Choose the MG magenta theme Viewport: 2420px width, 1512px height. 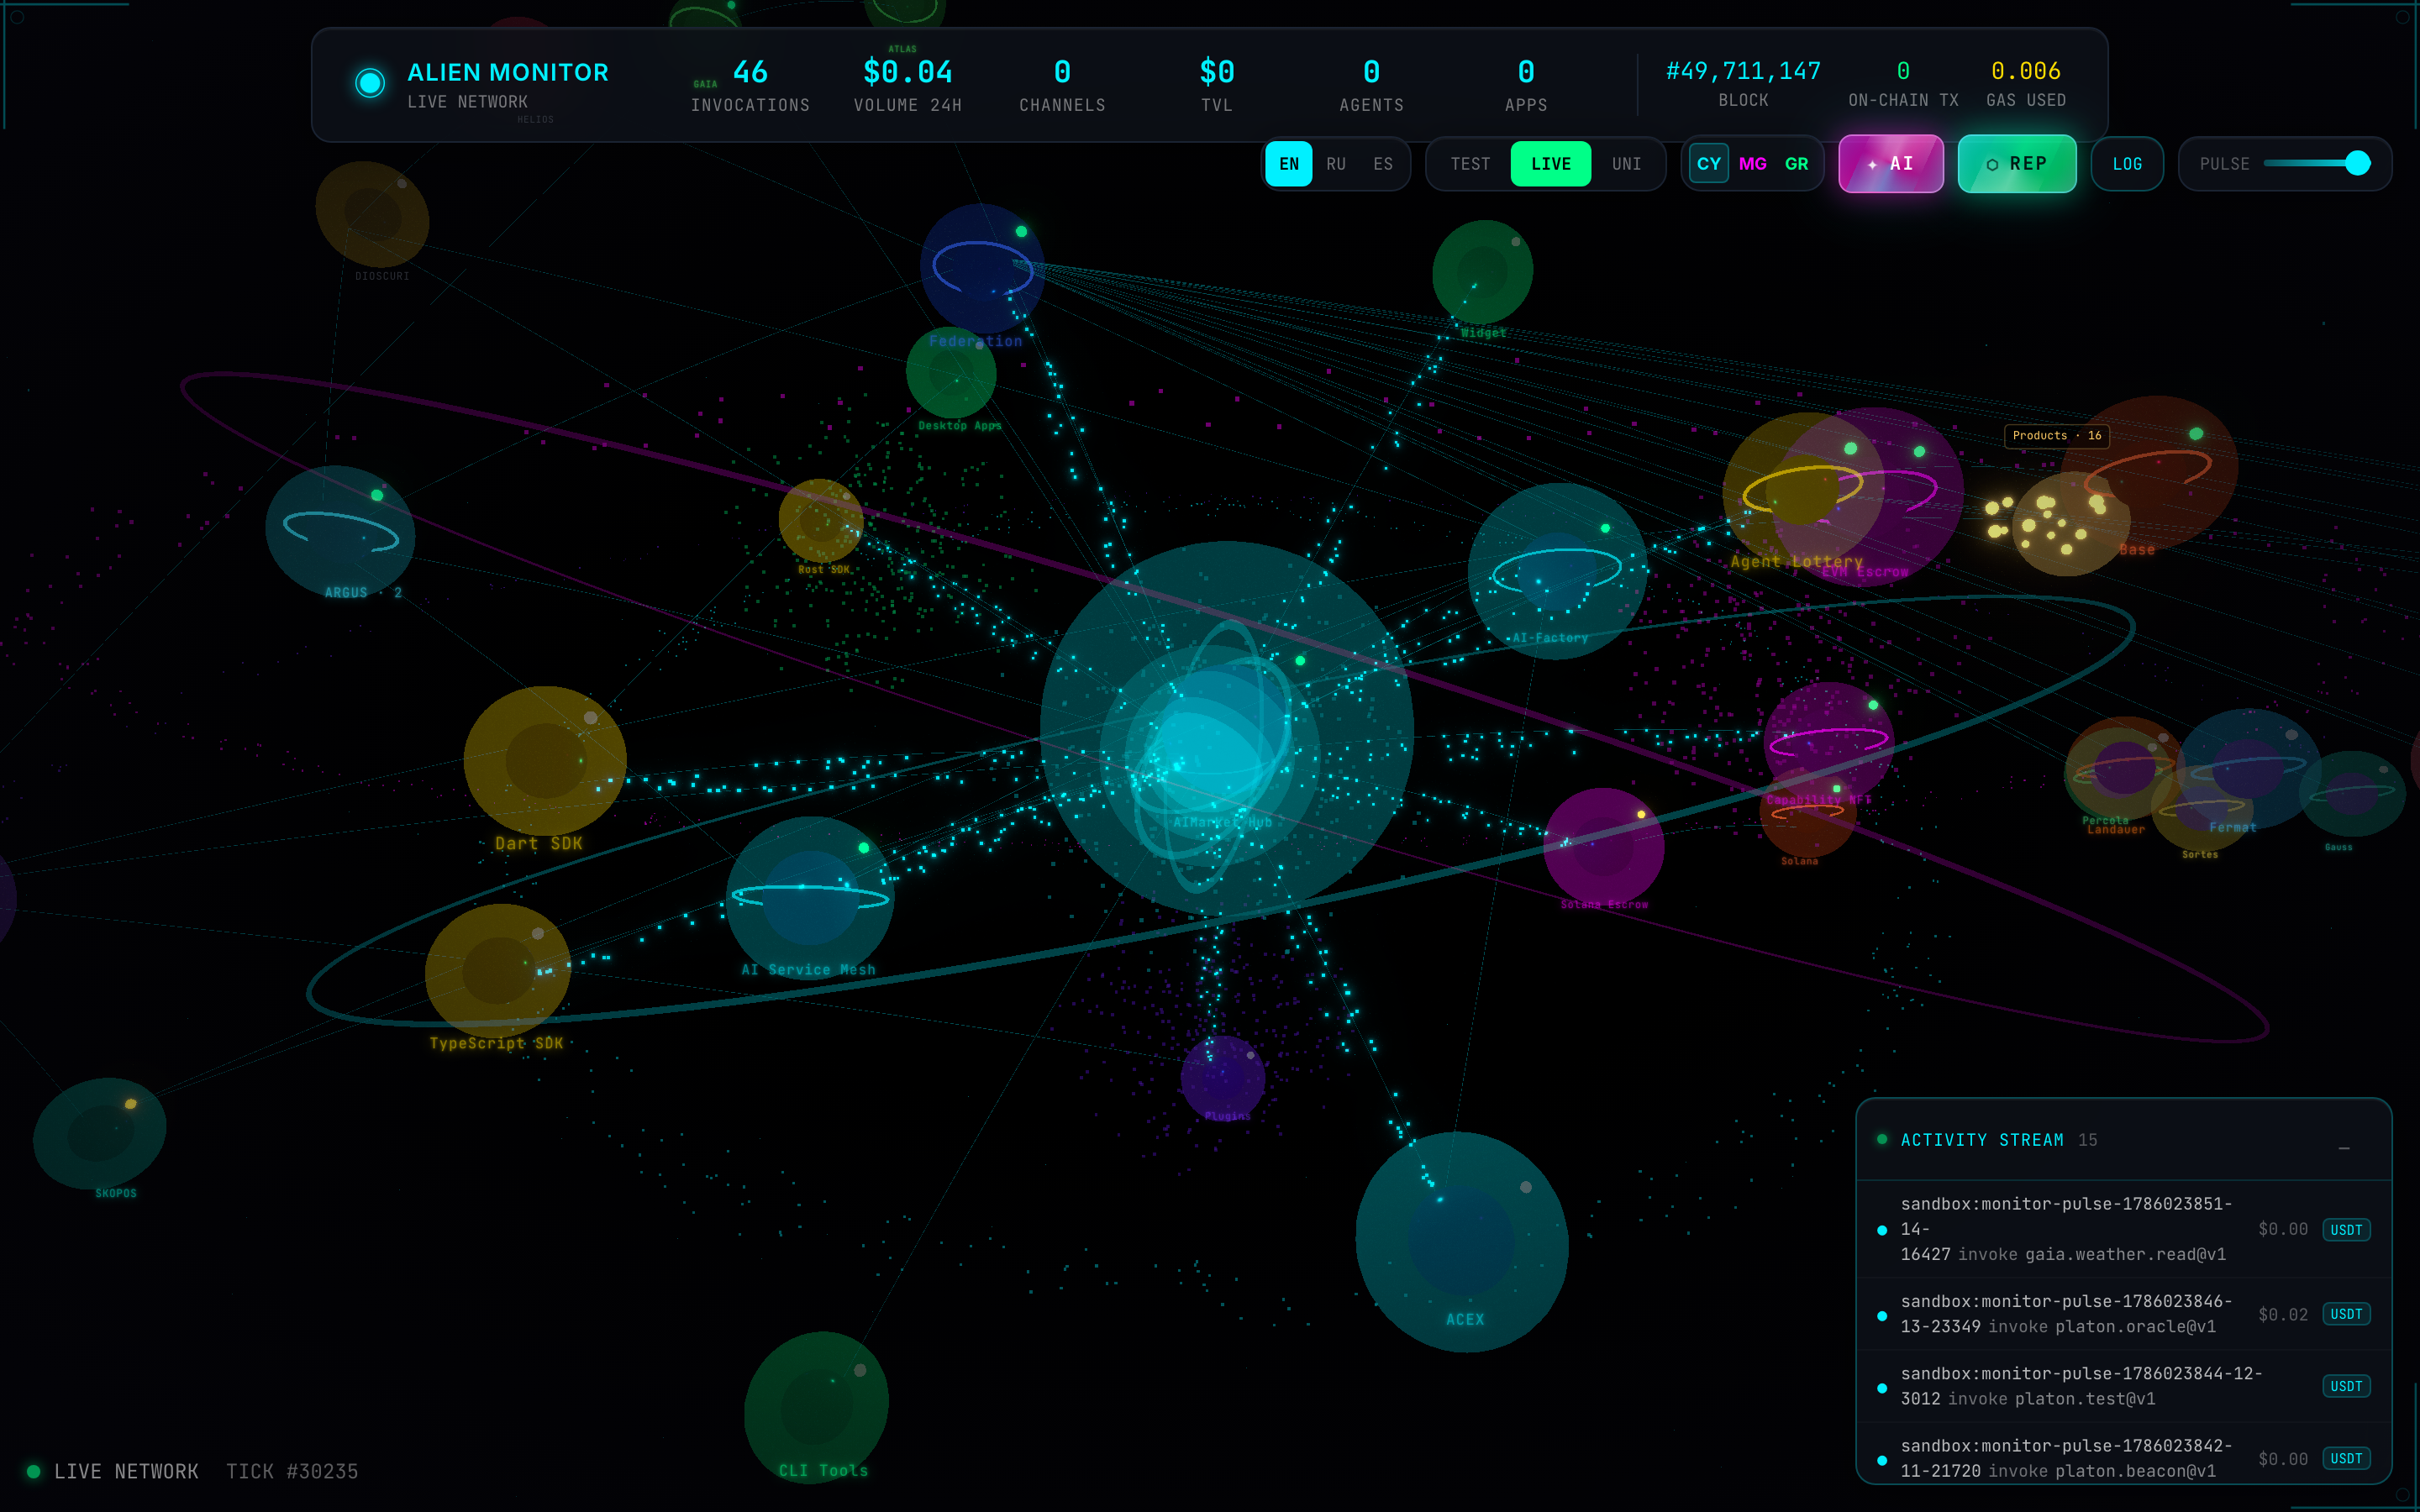coord(1753,164)
